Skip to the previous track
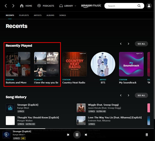 [68, 135]
